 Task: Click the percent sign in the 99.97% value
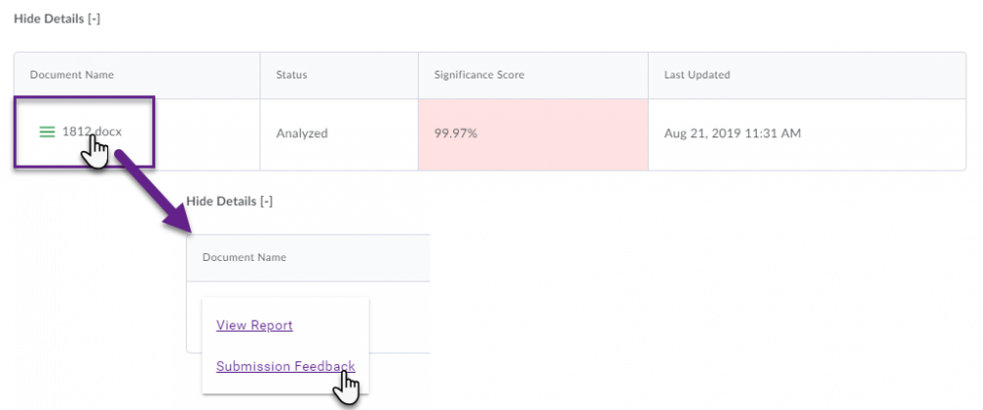(472, 133)
